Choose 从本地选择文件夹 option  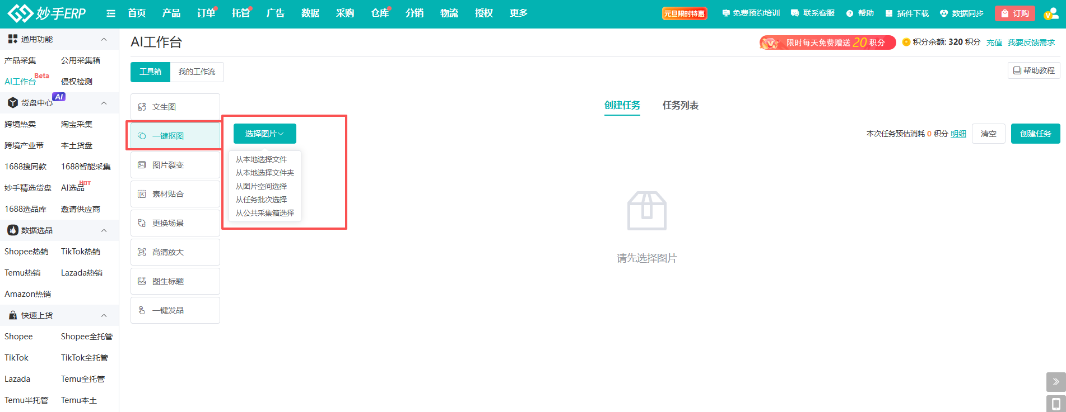[x=265, y=173]
